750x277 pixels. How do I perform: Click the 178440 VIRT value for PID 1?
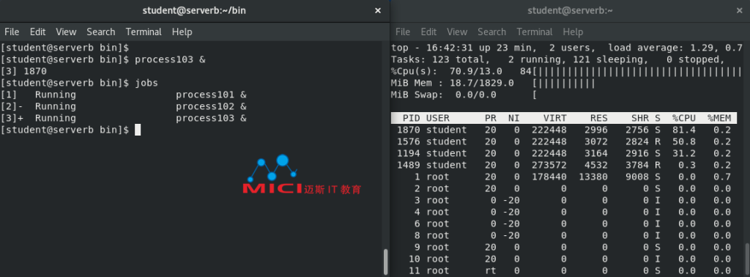(549, 177)
